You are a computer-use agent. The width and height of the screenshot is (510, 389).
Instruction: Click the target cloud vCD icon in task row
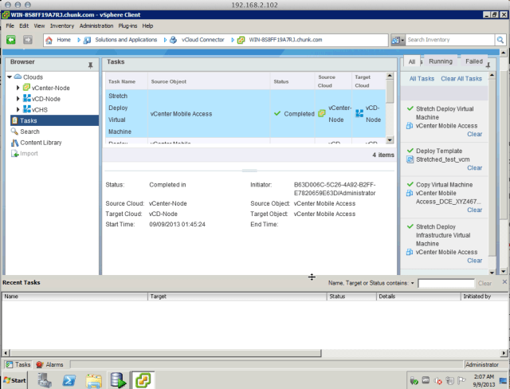click(x=359, y=113)
